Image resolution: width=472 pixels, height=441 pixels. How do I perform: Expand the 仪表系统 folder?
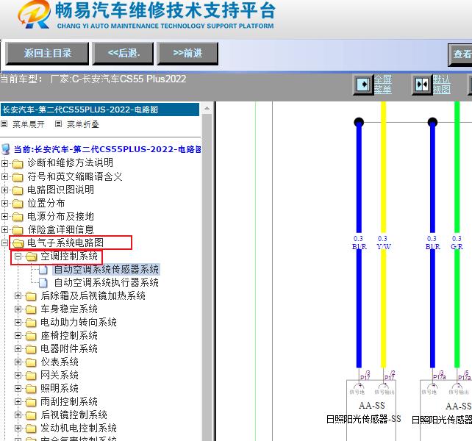18,362
